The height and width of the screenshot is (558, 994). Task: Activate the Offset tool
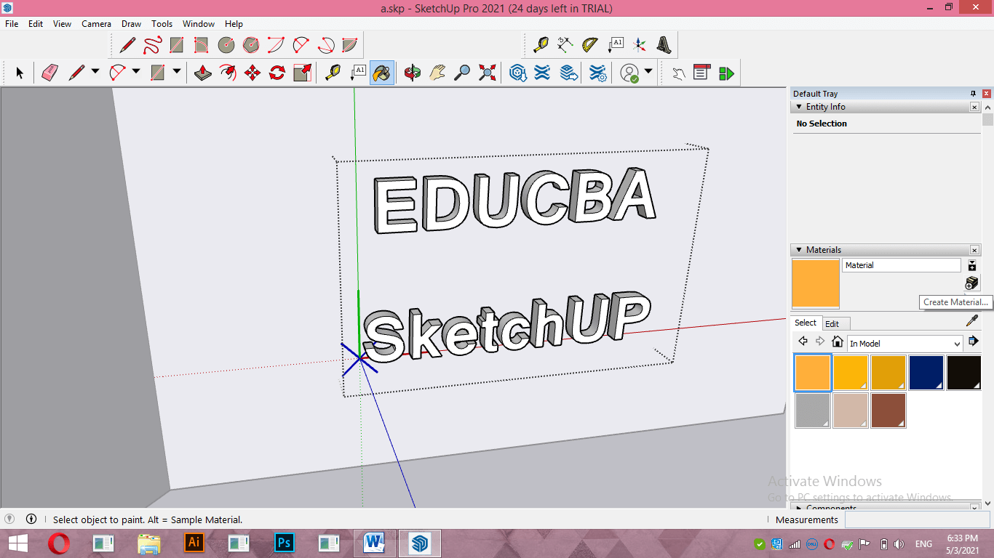(228, 73)
